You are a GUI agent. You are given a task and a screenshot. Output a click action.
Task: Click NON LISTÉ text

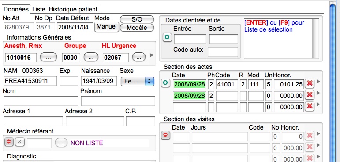click(87, 143)
